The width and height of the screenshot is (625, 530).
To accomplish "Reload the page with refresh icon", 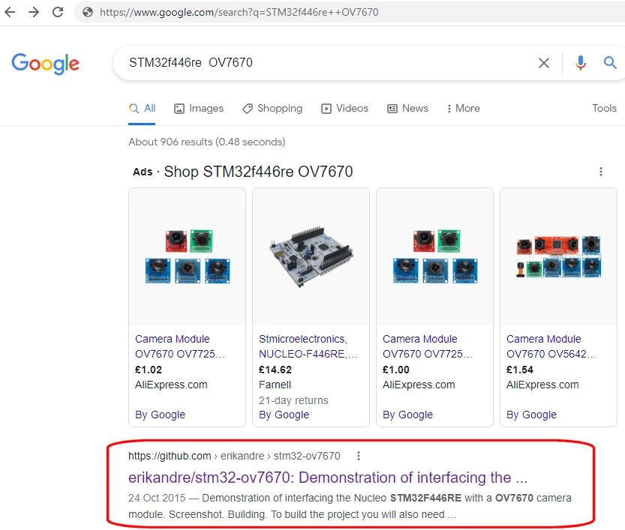I will click(58, 12).
